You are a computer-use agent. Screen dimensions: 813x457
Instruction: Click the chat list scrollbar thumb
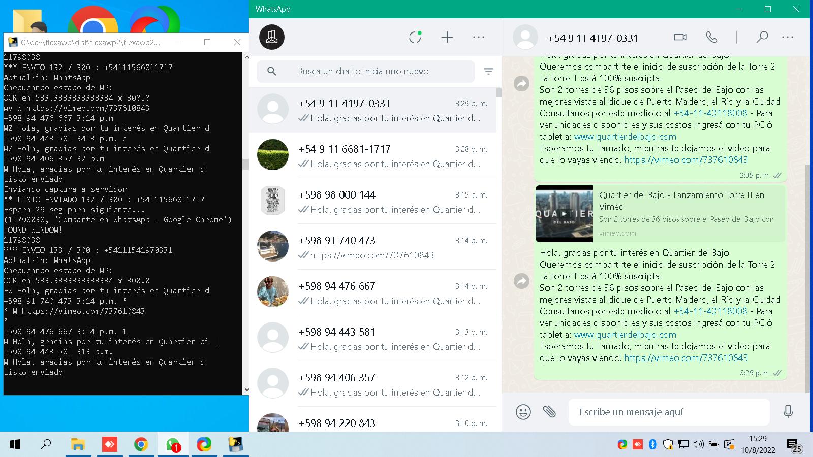499,92
